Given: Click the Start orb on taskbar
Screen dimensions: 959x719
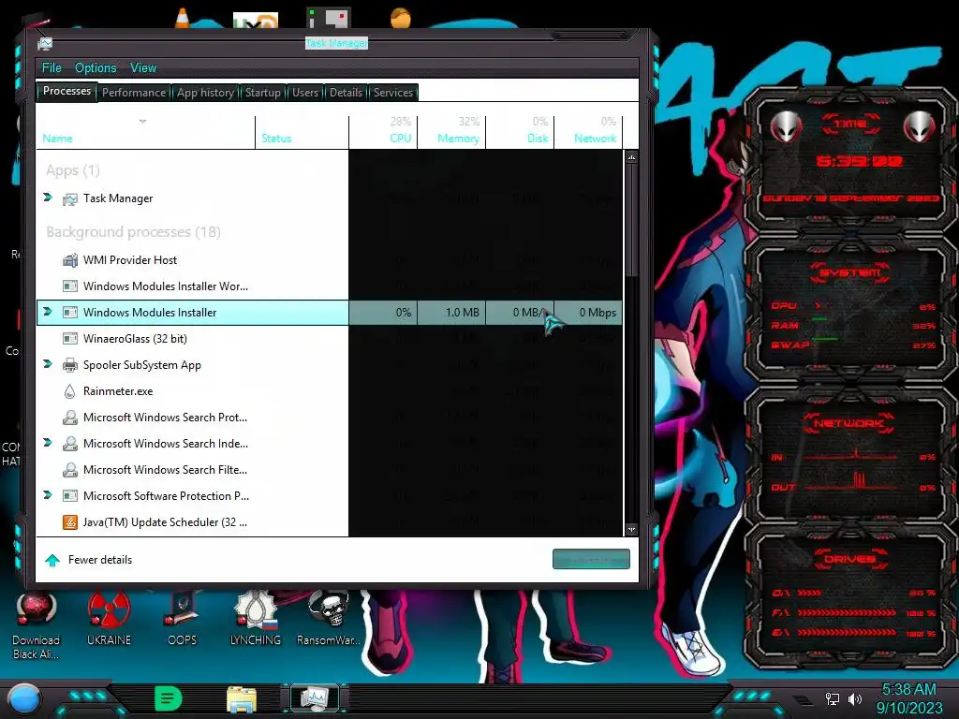Looking at the screenshot, I should (x=23, y=698).
